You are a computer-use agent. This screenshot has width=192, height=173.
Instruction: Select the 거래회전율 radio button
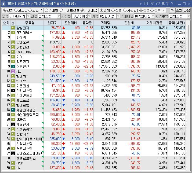(61, 10)
